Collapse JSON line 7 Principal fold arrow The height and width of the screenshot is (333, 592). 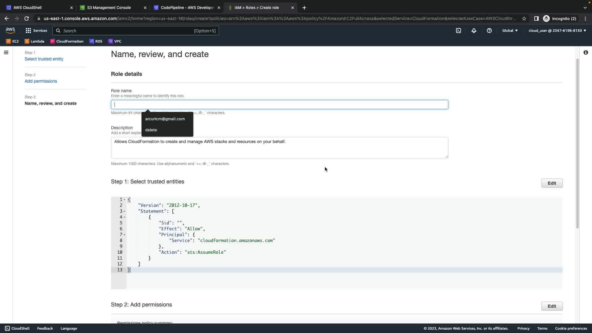pyautogui.click(x=125, y=235)
